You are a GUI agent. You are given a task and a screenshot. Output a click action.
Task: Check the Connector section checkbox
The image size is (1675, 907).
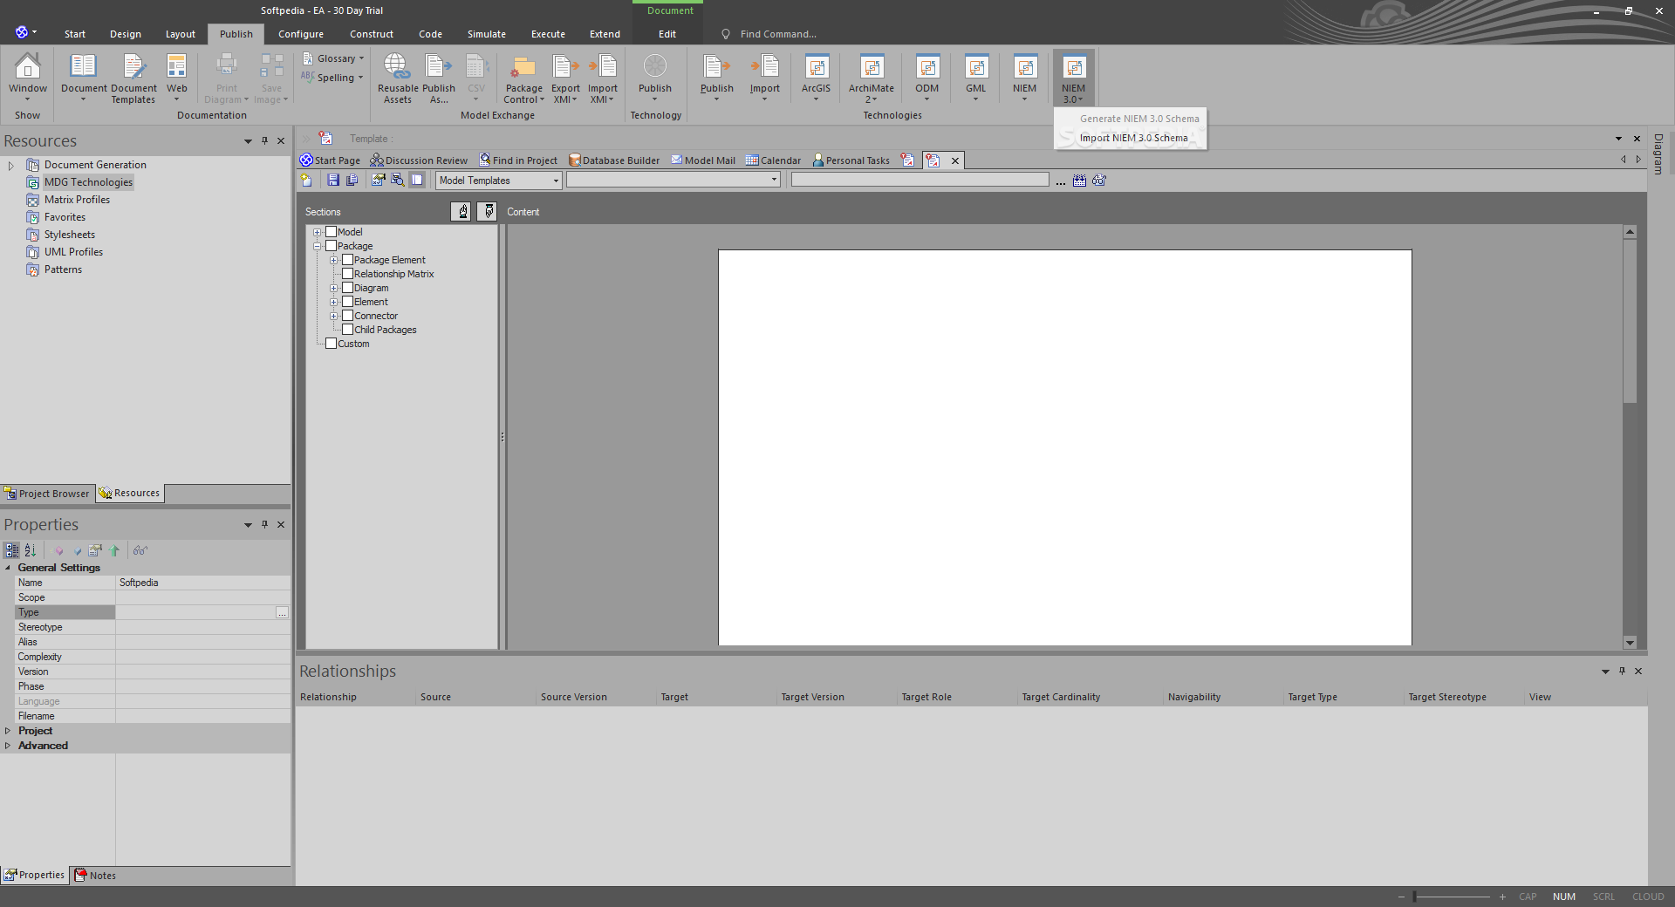pos(348,316)
